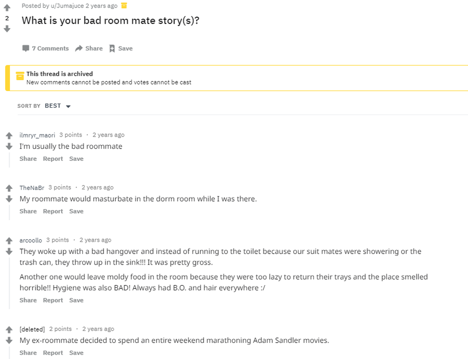Report TheNaBr's comment
Viewport: 468px width, 359px height.
[53, 211]
